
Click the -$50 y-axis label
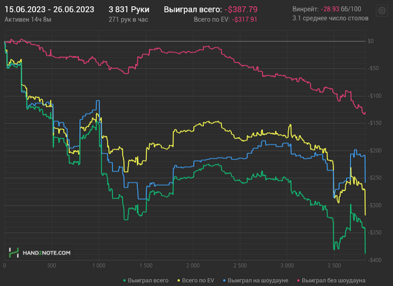tap(373, 68)
